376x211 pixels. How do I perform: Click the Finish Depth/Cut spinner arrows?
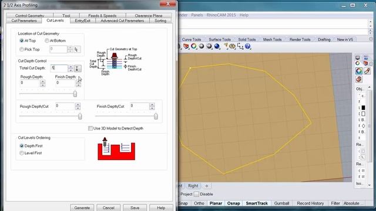tap(152, 106)
